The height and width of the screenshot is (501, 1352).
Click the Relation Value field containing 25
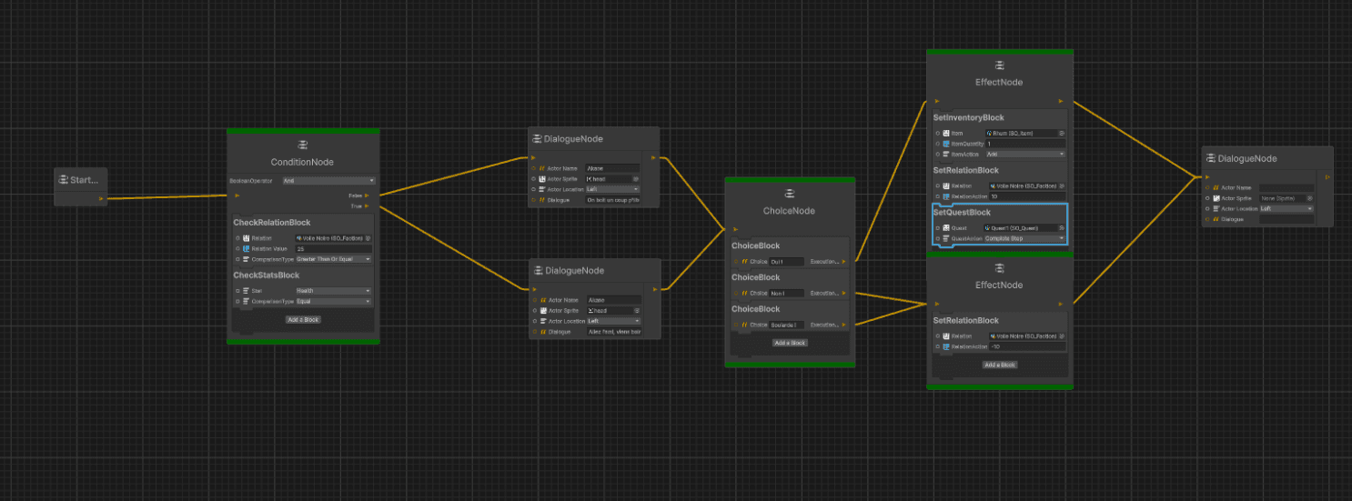click(x=333, y=248)
